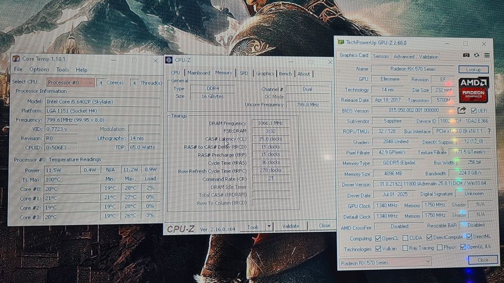Switch to the Graphics tab in CPU-Z

click(x=265, y=73)
